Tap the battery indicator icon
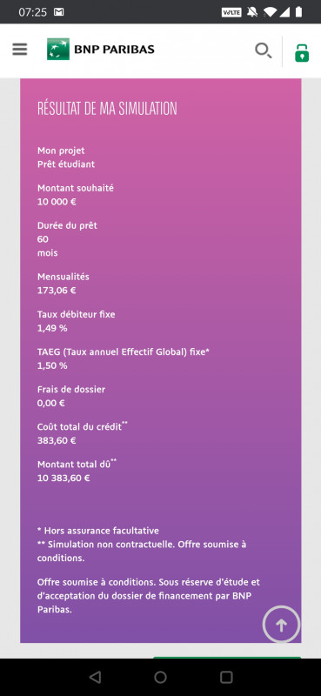Image resolution: width=321 pixels, height=696 pixels. (x=298, y=12)
